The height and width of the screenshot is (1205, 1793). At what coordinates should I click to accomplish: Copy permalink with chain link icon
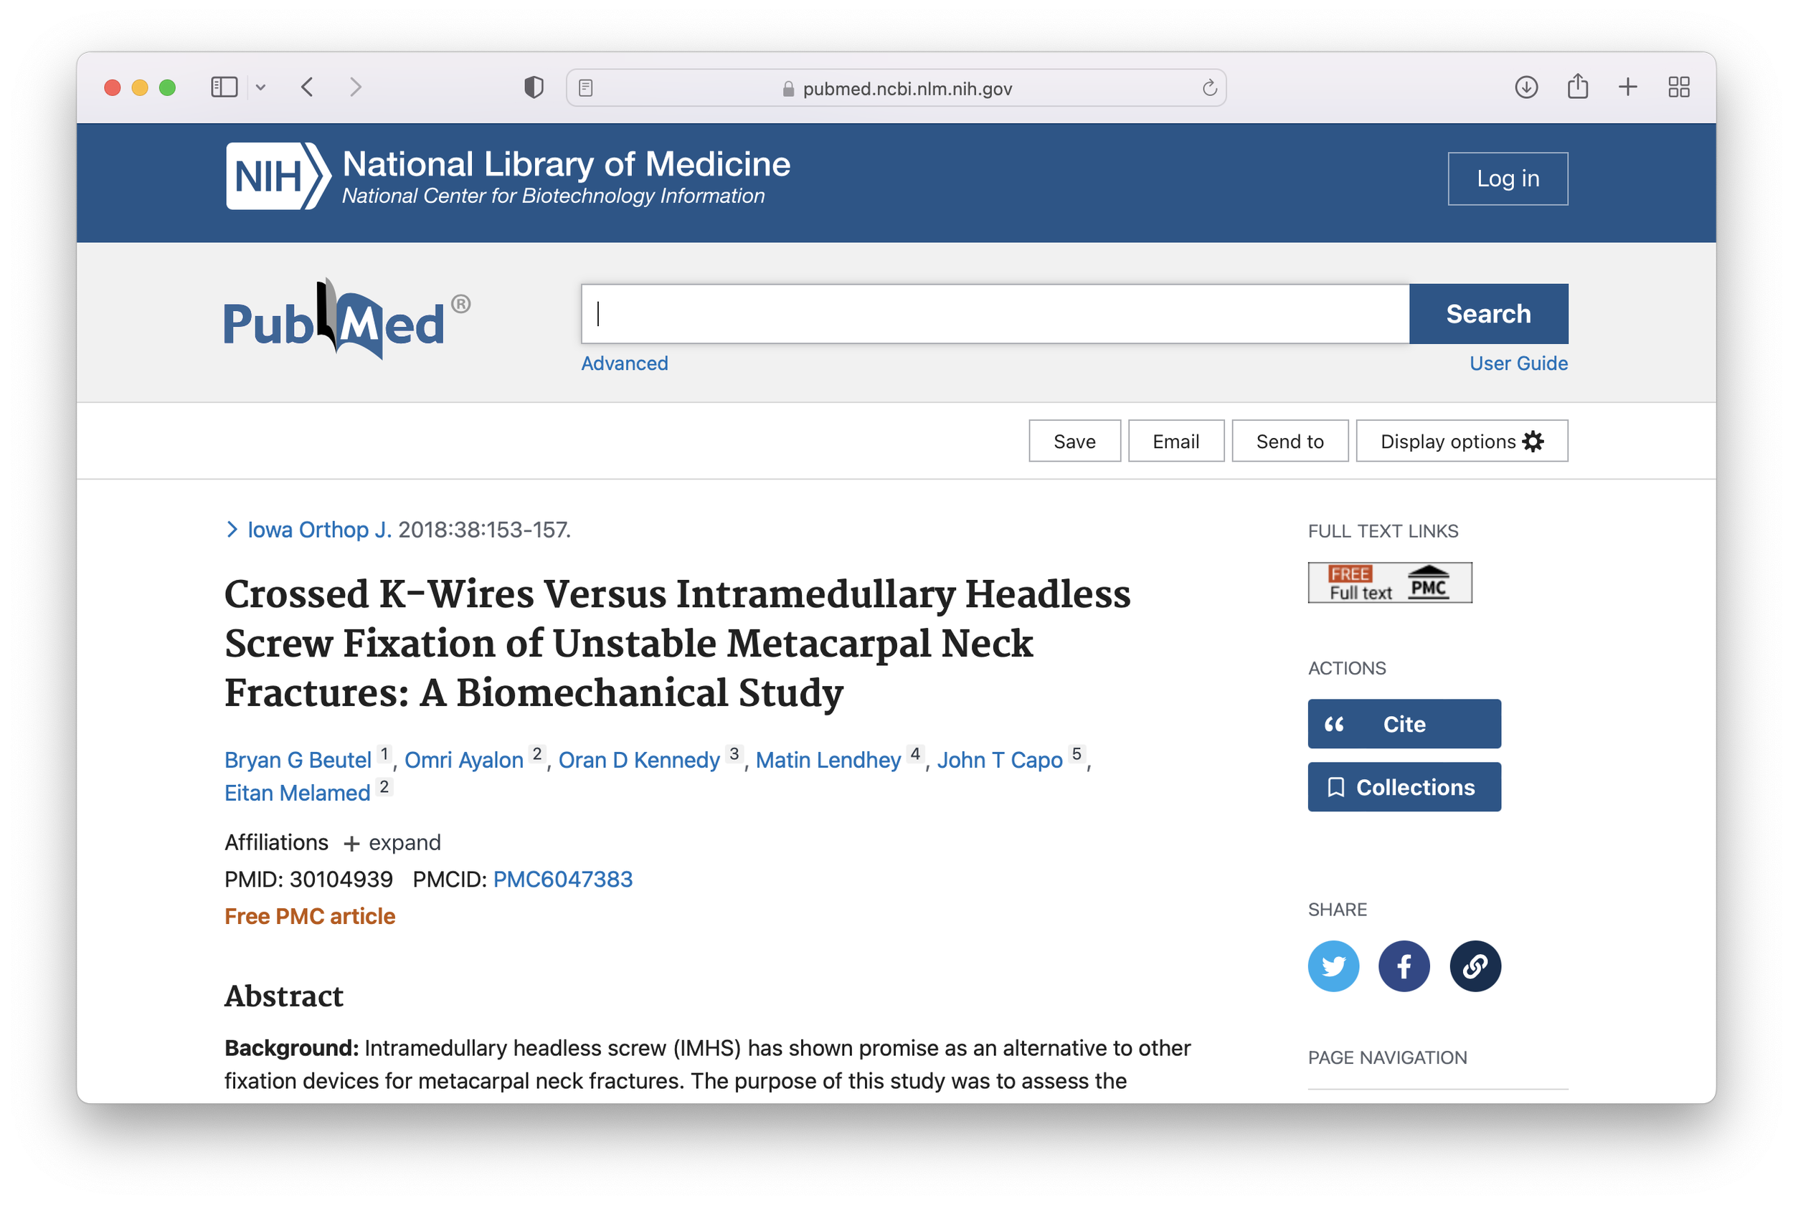tap(1474, 966)
